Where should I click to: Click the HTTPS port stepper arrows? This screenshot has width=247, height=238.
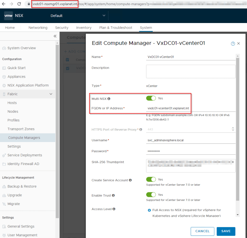pyautogui.click(x=233, y=129)
